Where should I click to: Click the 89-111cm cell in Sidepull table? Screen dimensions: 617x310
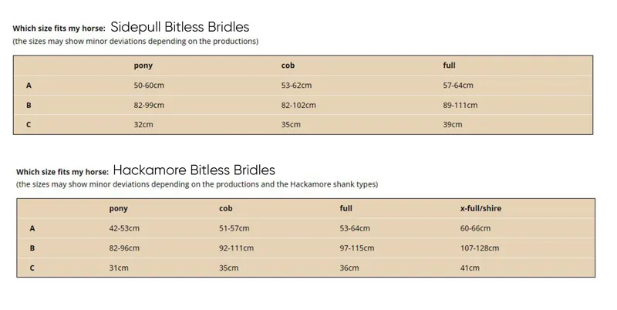(460, 105)
